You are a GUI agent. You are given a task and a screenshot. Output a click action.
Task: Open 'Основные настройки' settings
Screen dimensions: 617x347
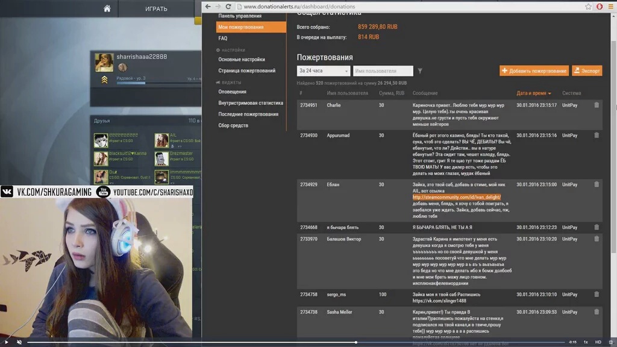[x=242, y=60]
